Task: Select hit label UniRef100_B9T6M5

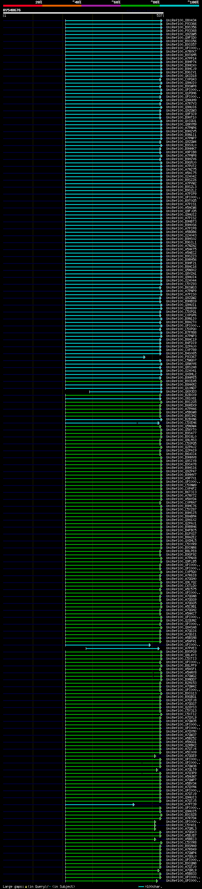Action: tap(181, 55)
